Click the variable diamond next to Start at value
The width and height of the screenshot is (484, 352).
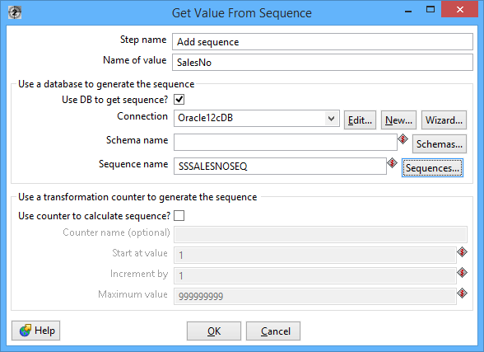[462, 252]
